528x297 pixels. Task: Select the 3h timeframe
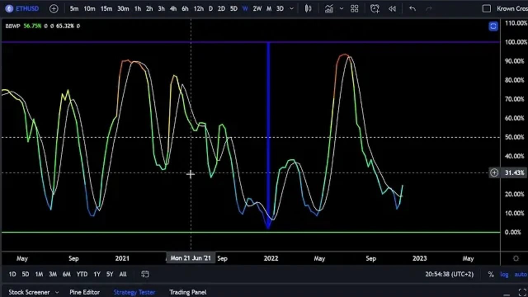point(161,8)
